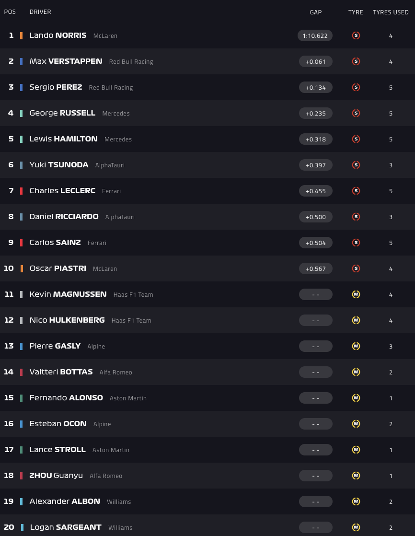Screen dimensions: 415x536
Task: Click the soft tyre icon beside Yuki Tsunoda
Action: click(x=356, y=165)
